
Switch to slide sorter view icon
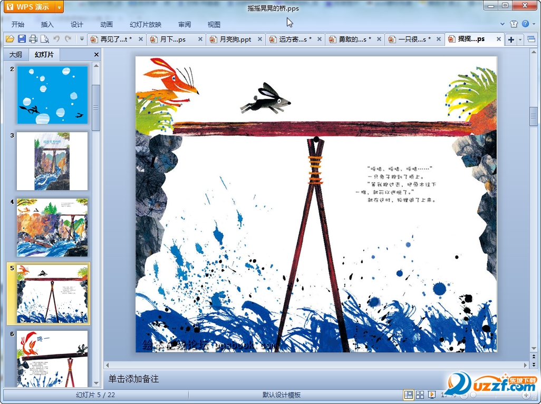[x=420, y=395]
